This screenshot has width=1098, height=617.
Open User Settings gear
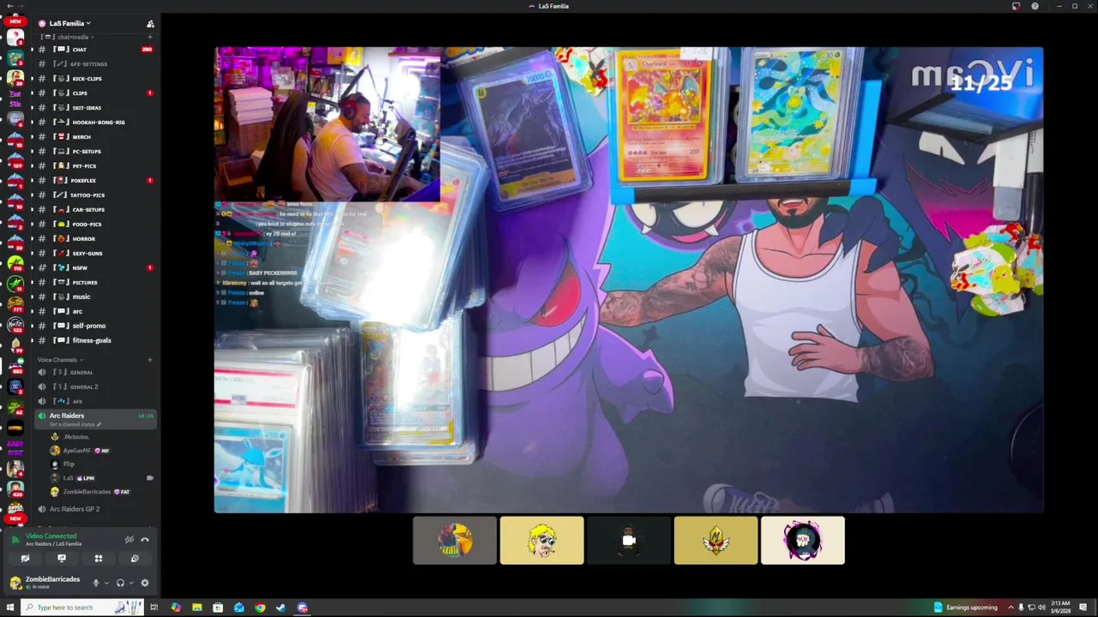coord(144,583)
